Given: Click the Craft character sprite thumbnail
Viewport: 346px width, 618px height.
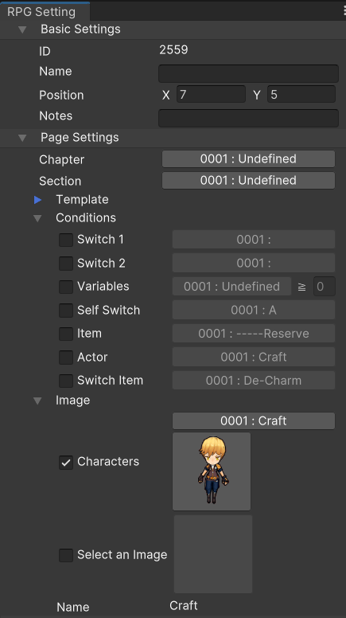Looking at the screenshot, I should (x=212, y=471).
